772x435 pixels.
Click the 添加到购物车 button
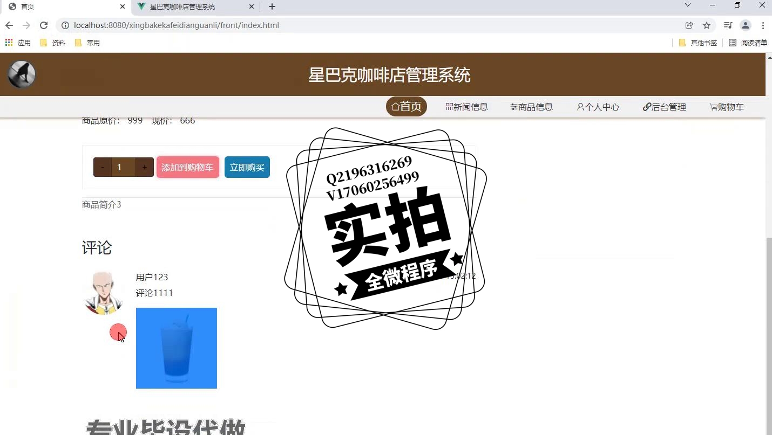(x=188, y=167)
